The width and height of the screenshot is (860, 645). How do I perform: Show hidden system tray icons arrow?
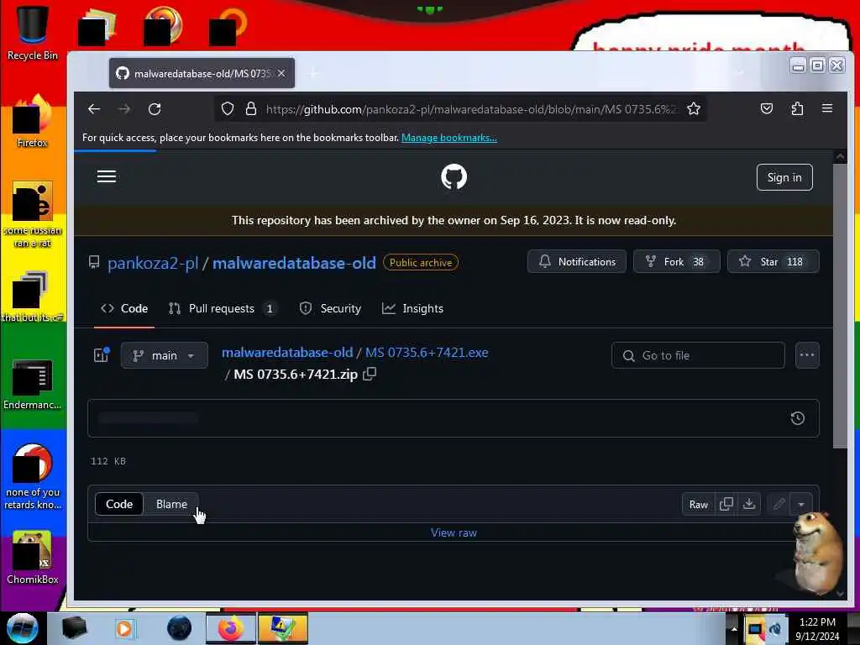[x=734, y=628]
